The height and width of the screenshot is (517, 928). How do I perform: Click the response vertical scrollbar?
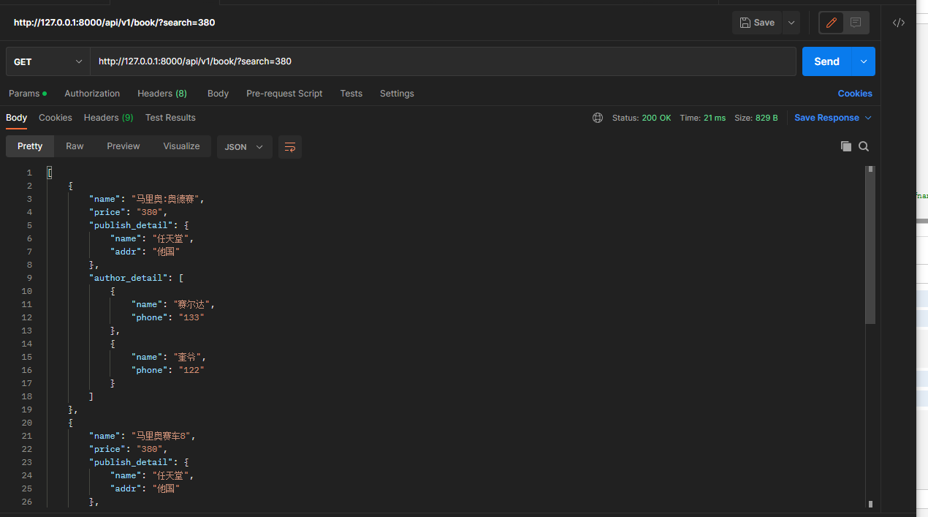(x=870, y=249)
